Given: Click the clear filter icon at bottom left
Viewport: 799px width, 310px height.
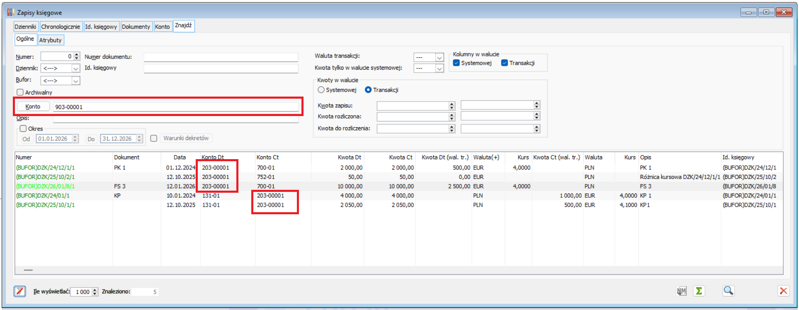Looking at the screenshot, I should pyautogui.click(x=19, y=291).
